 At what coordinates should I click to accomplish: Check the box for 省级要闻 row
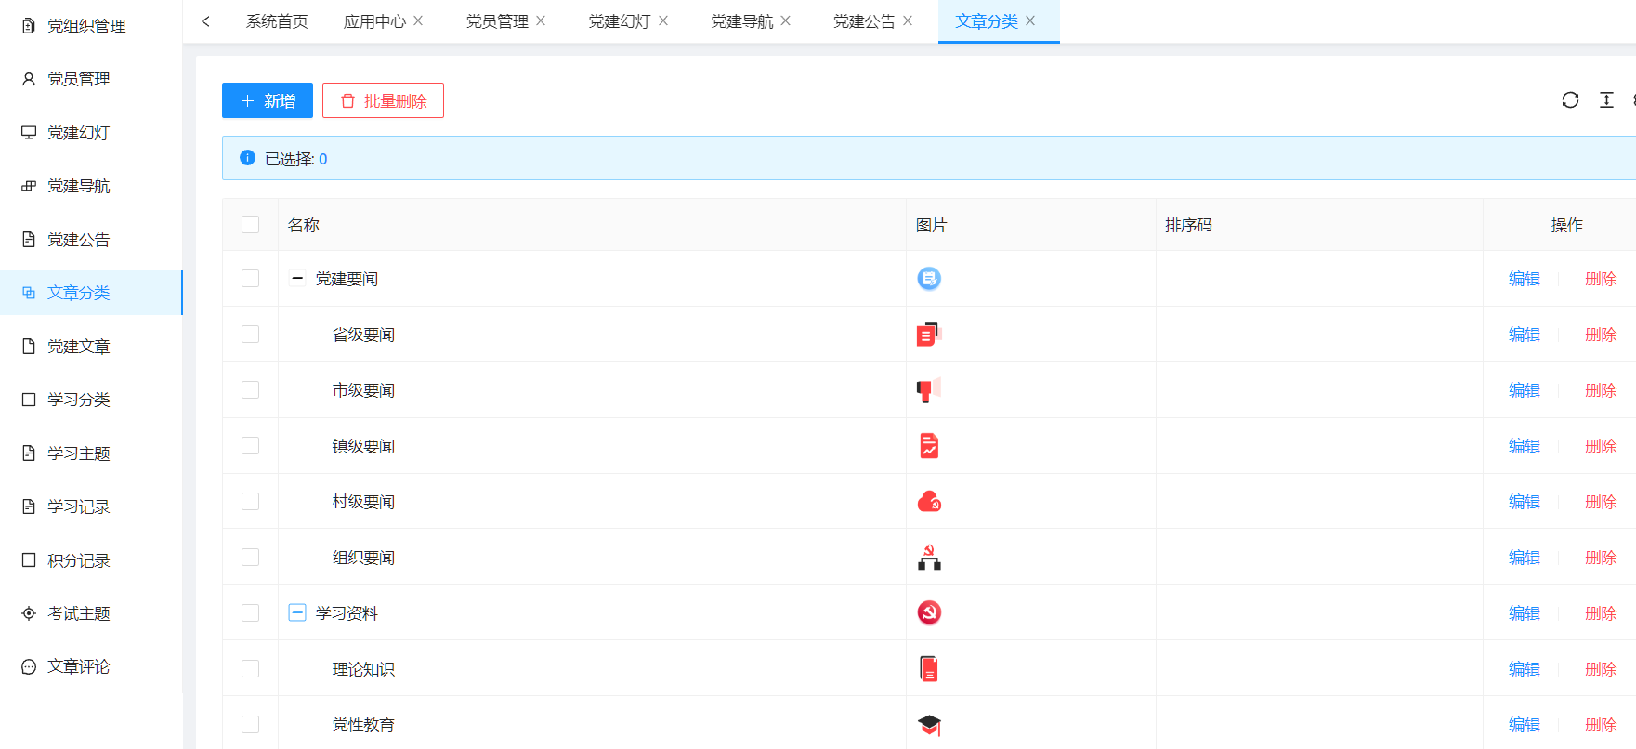[250, 335]
